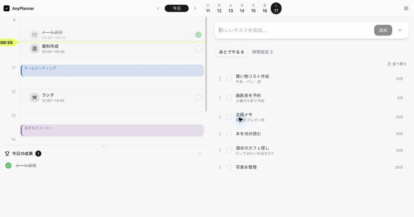Select Sunday the 11th
The image size is (414, 217).
(208, 9)
